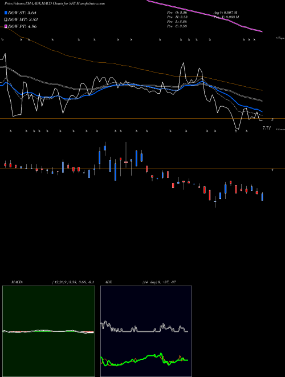Select the 'DOW PT: 4.96' legend label
Image resolution: width=285 pixels, height=377 pixels.
pyautogui.click(x=22, y=26)
